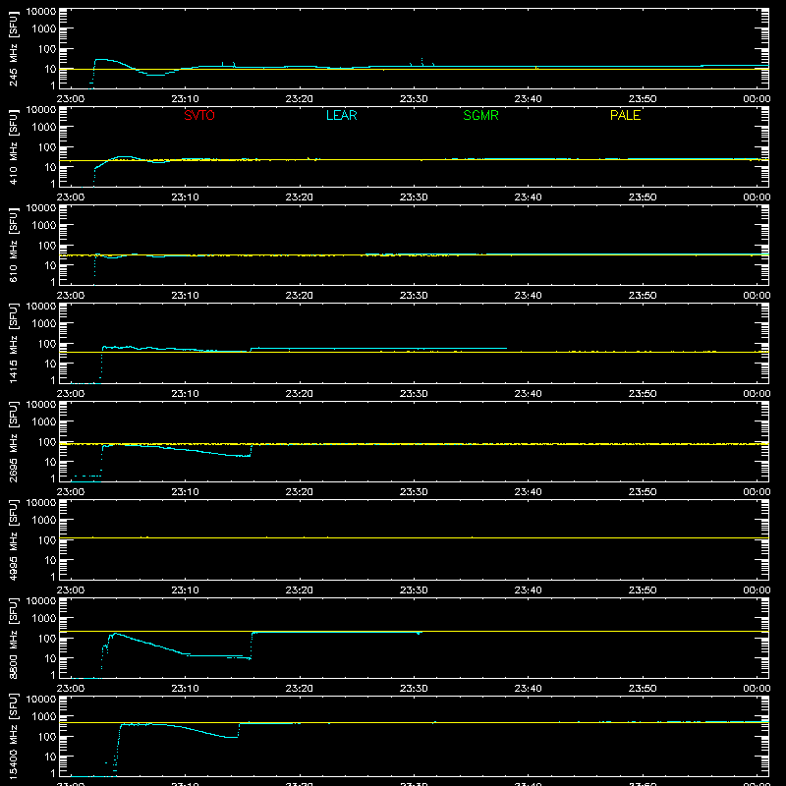
Task: Select the 4995 MHz [SFU] axis label
Action: [13, 540]
